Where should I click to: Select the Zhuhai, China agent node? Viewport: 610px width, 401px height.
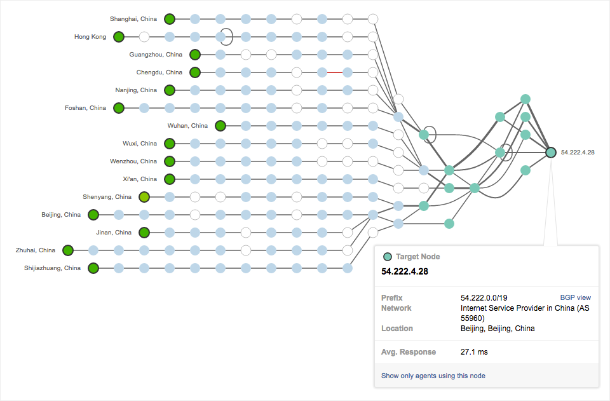click(x=68, y=250)
